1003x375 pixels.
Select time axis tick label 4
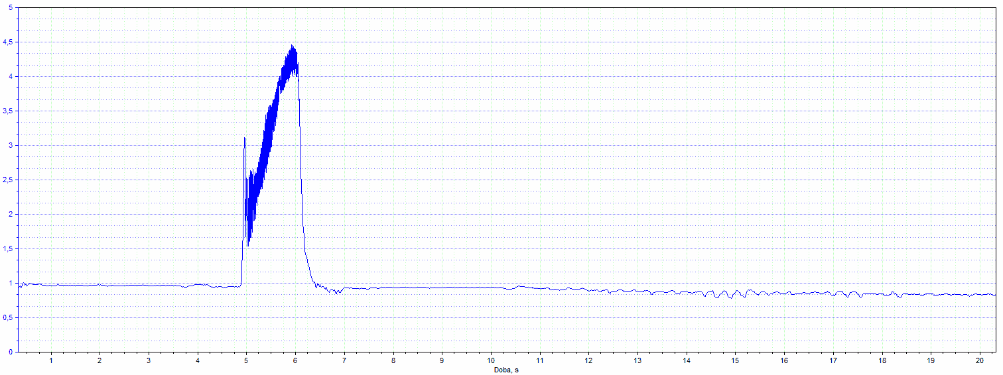(x=198, y=361)
